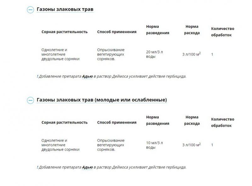Image resolution: width=252 pixels, height=186 pixels.
Task: Click "Способ применения" header in the second table
Action: (x=117, y=123)
